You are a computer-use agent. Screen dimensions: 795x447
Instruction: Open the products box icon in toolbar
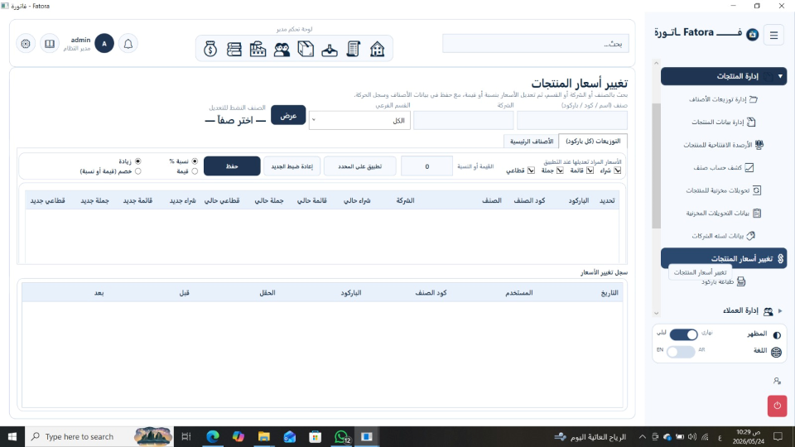306,49
